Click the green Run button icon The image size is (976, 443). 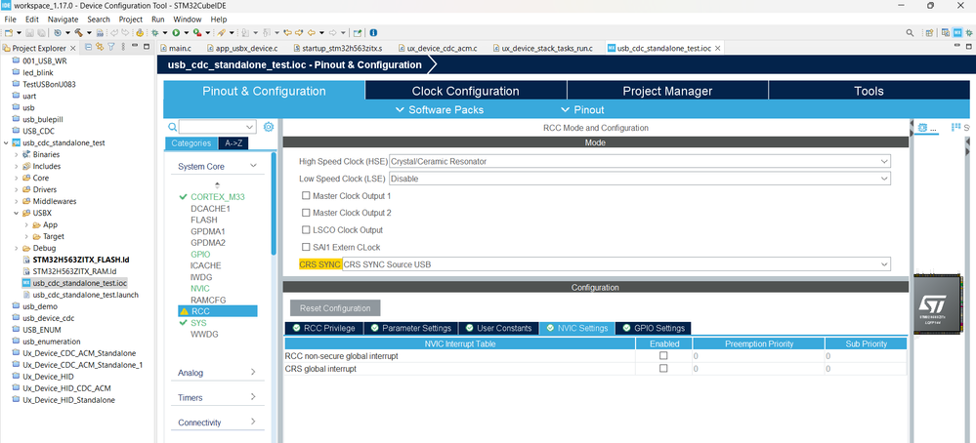point(176,32)
